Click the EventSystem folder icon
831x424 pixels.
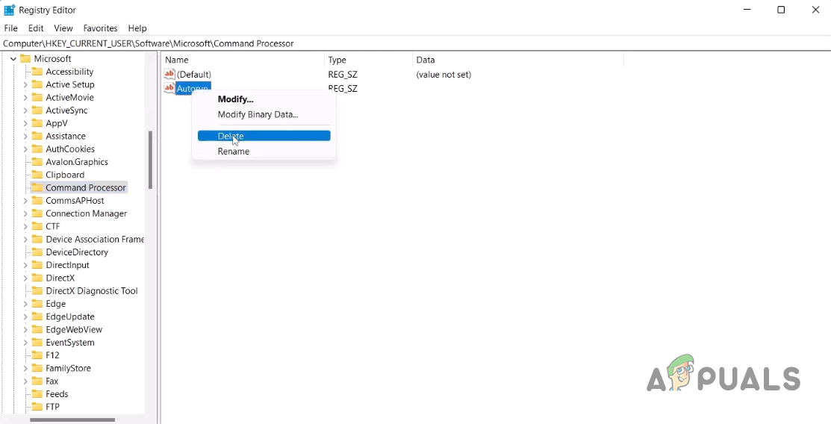tap(37, 343)
